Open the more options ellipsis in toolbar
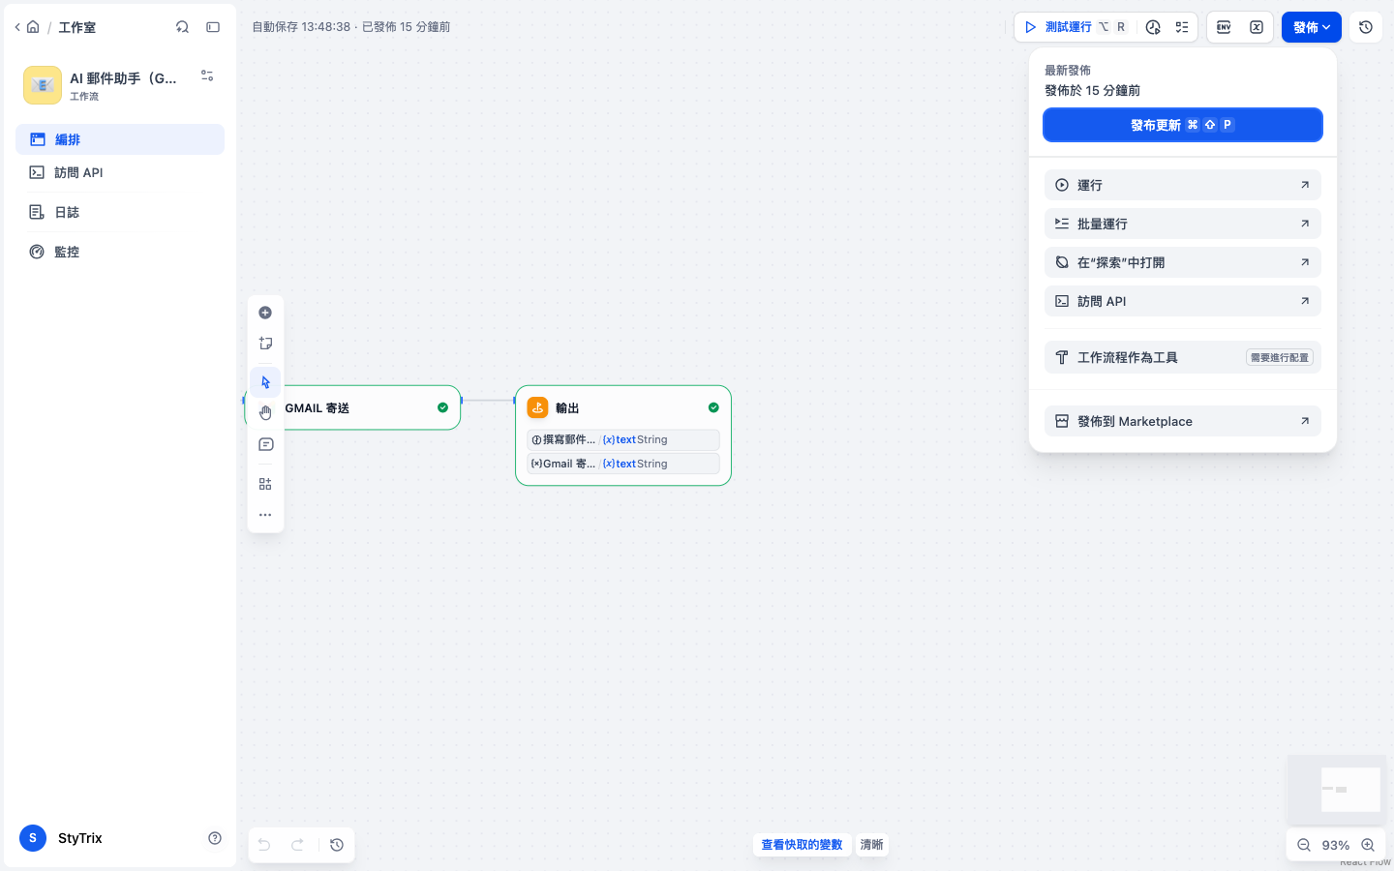The image size is (1394, 871). [x=265, y=515]
